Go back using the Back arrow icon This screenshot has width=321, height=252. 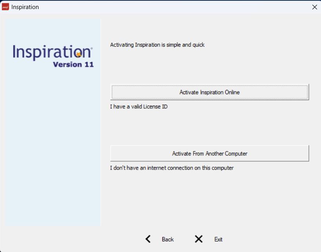pos(148,239)
